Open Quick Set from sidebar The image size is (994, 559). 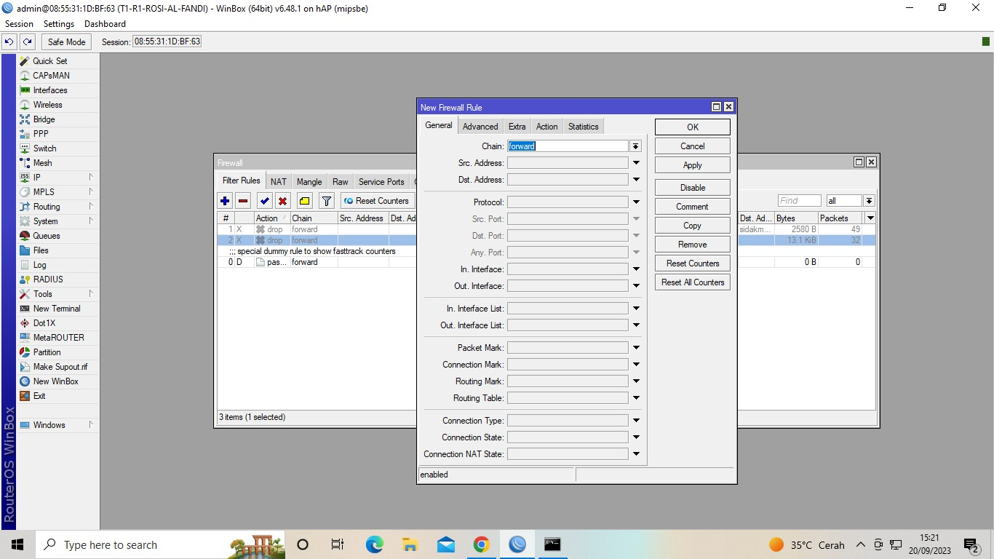[49, 61]
